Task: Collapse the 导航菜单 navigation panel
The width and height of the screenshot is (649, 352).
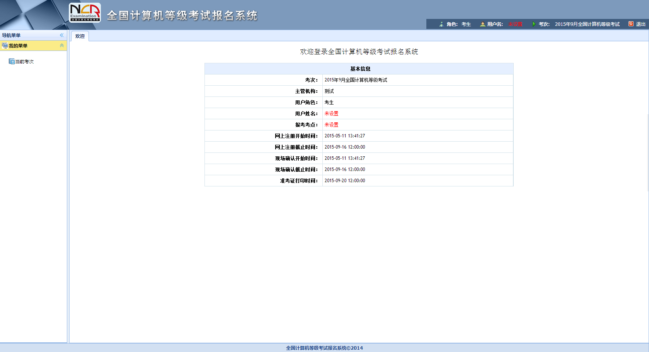Action: pos(61,35)
